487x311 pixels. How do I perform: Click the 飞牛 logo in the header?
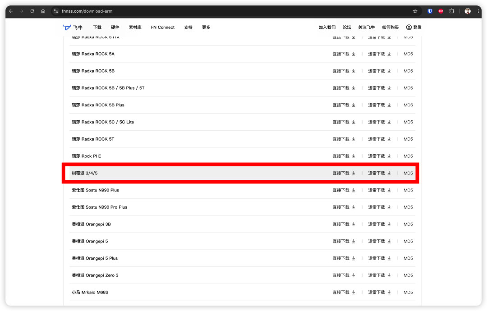[x=73, y=27]
